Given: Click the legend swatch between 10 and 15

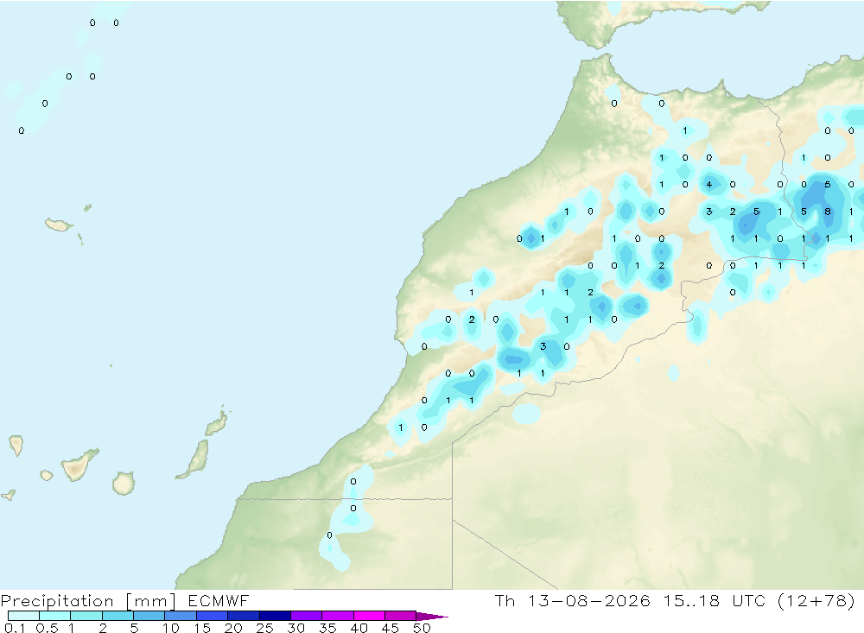Looking at the screenshot, I should click(181, 616).
